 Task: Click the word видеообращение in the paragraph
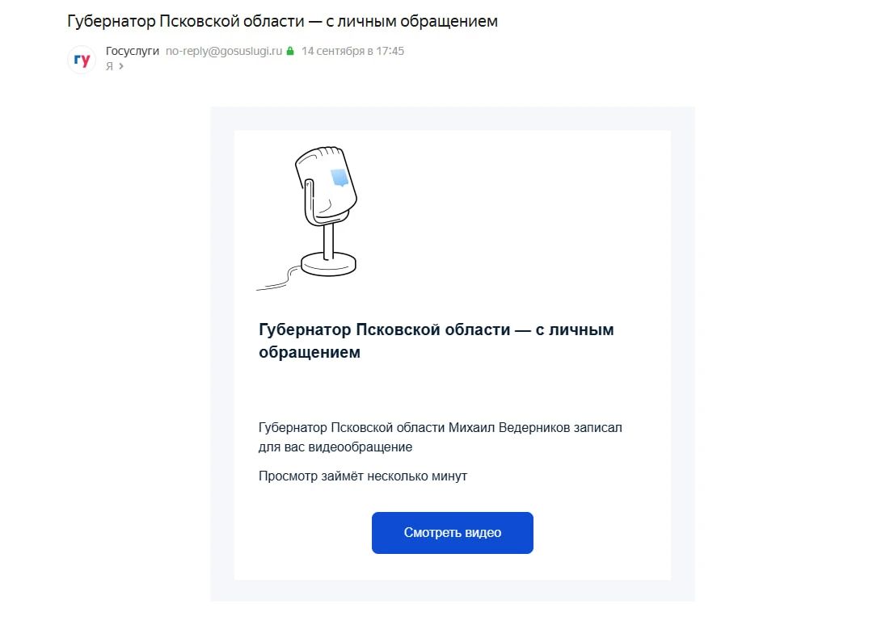(360, 447)
